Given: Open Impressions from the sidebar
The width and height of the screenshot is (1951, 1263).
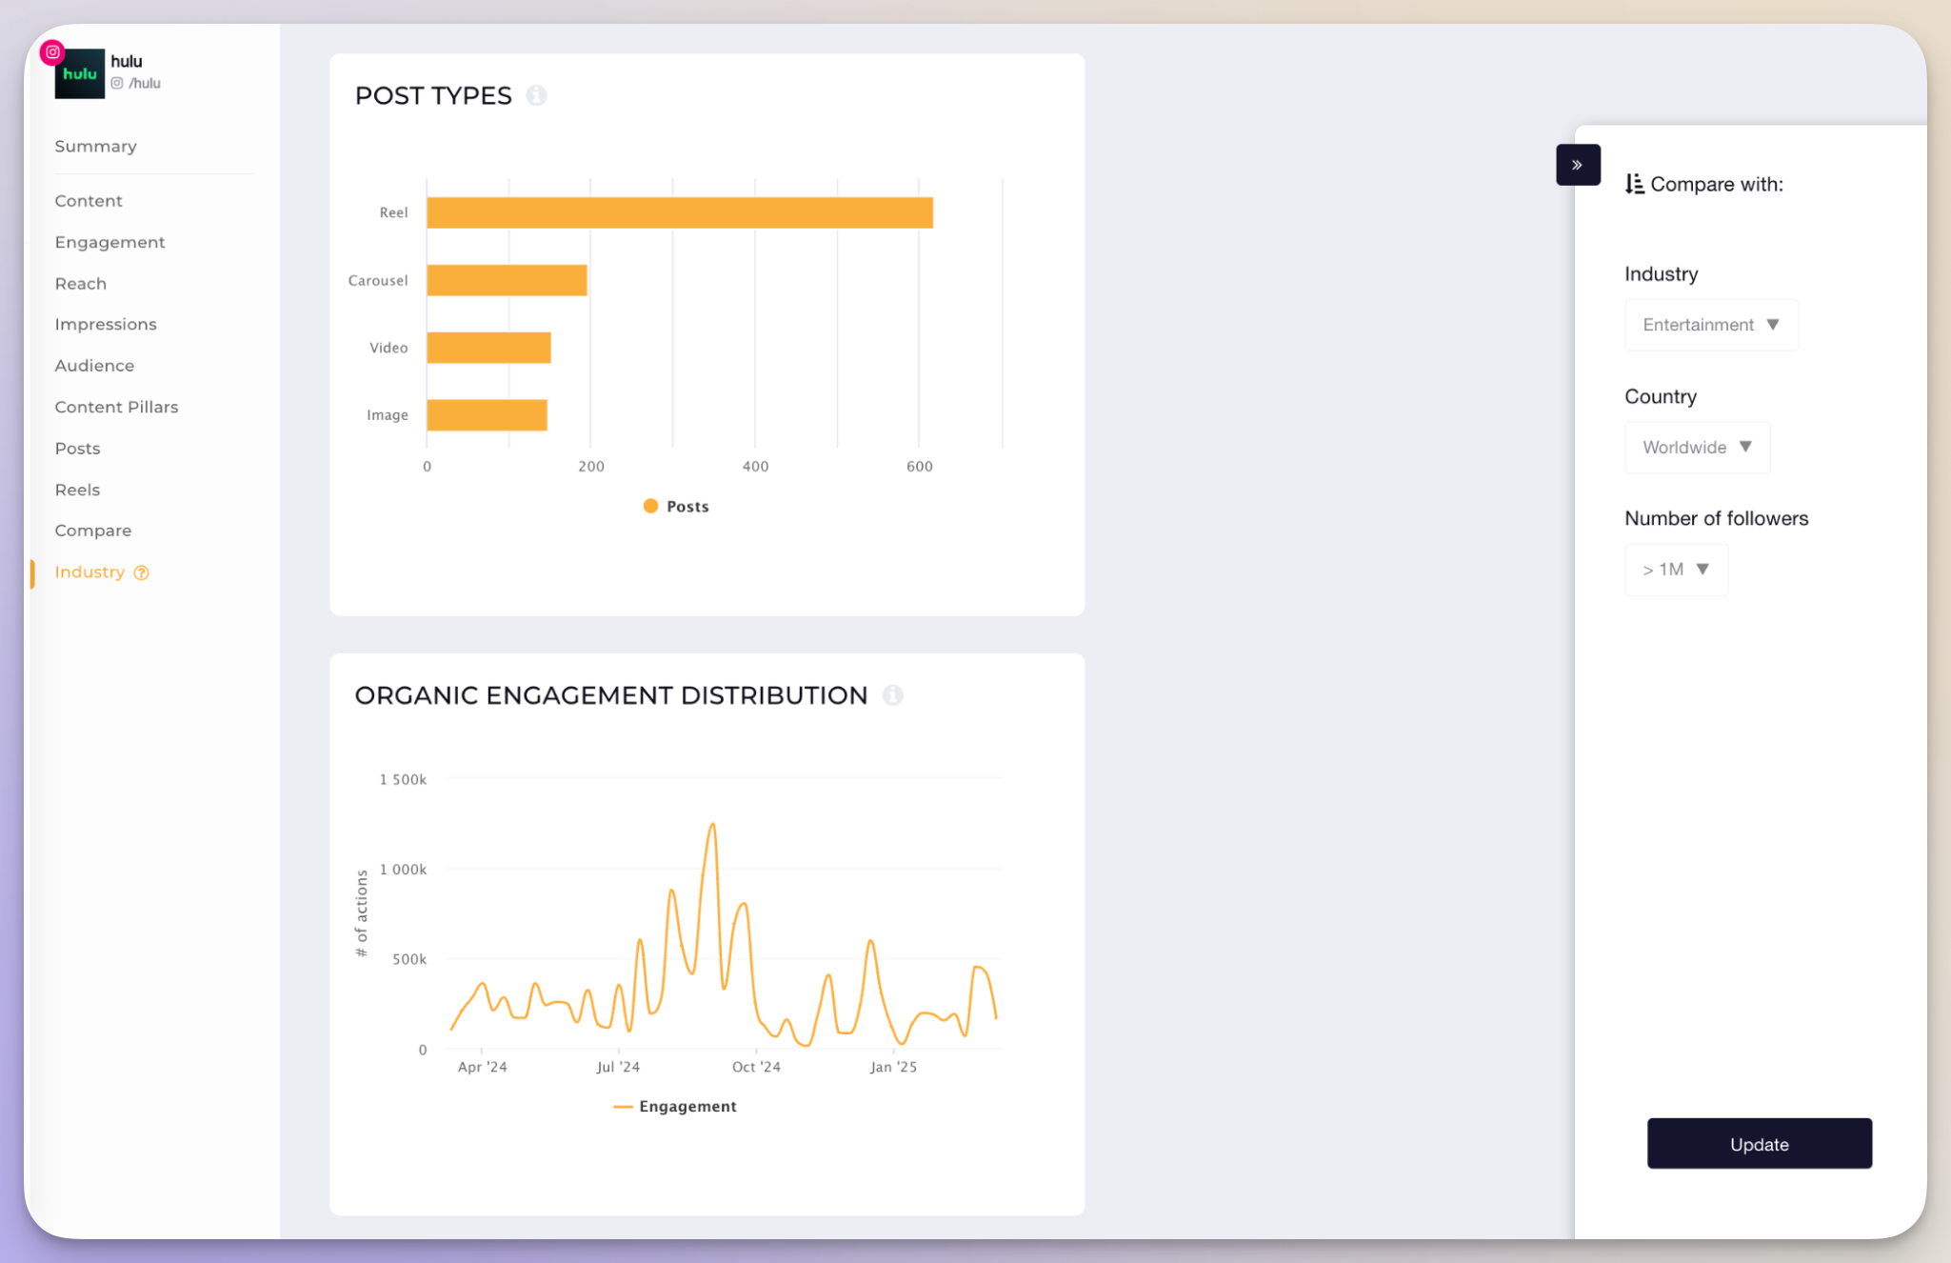Looking at the screenshot, I should pyautogui.click(x=106, y=325).
